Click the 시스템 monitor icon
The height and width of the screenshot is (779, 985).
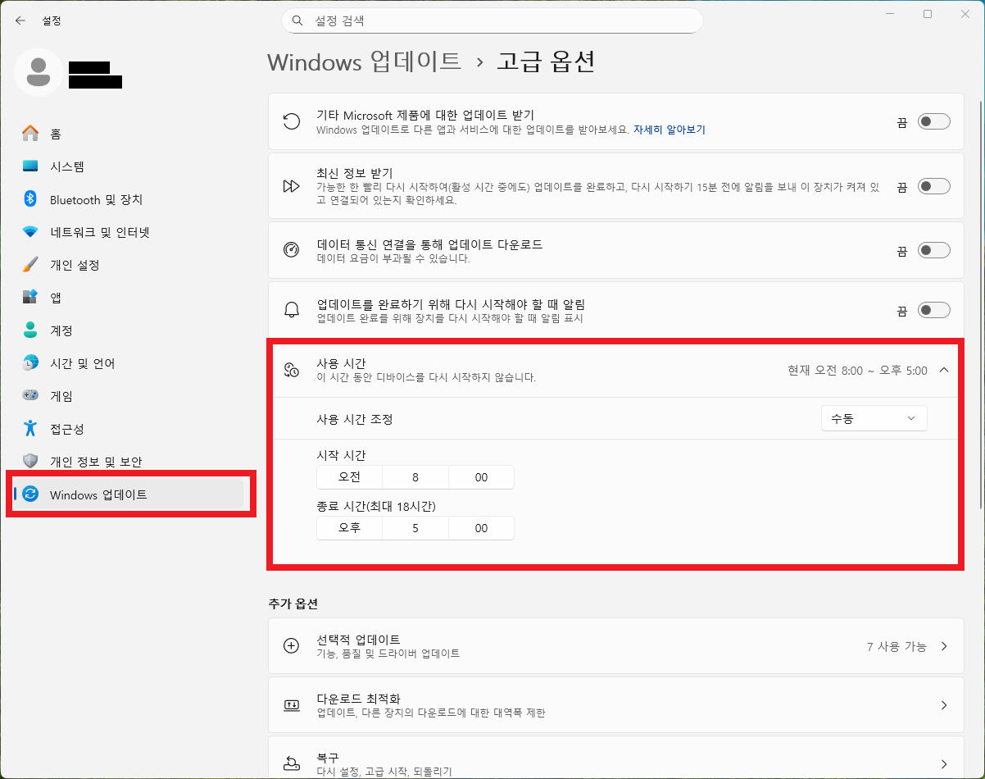click(x=30, y=166)
